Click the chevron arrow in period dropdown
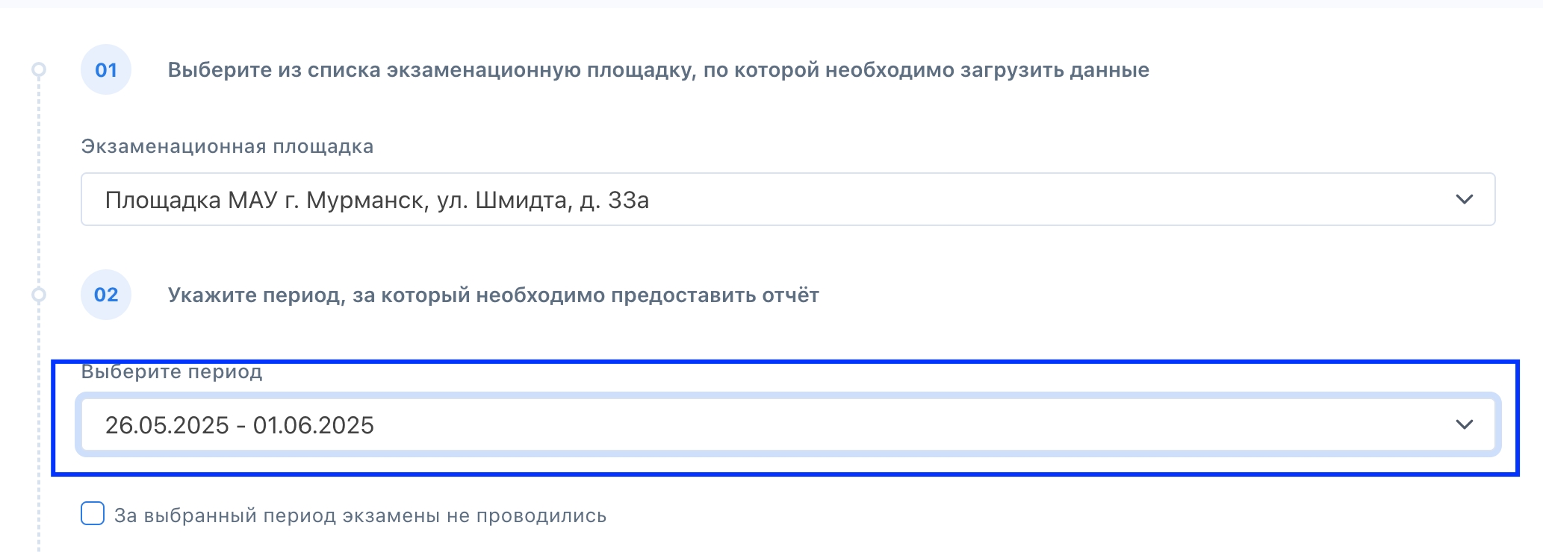1543x552 pixels. [1464, 425]
